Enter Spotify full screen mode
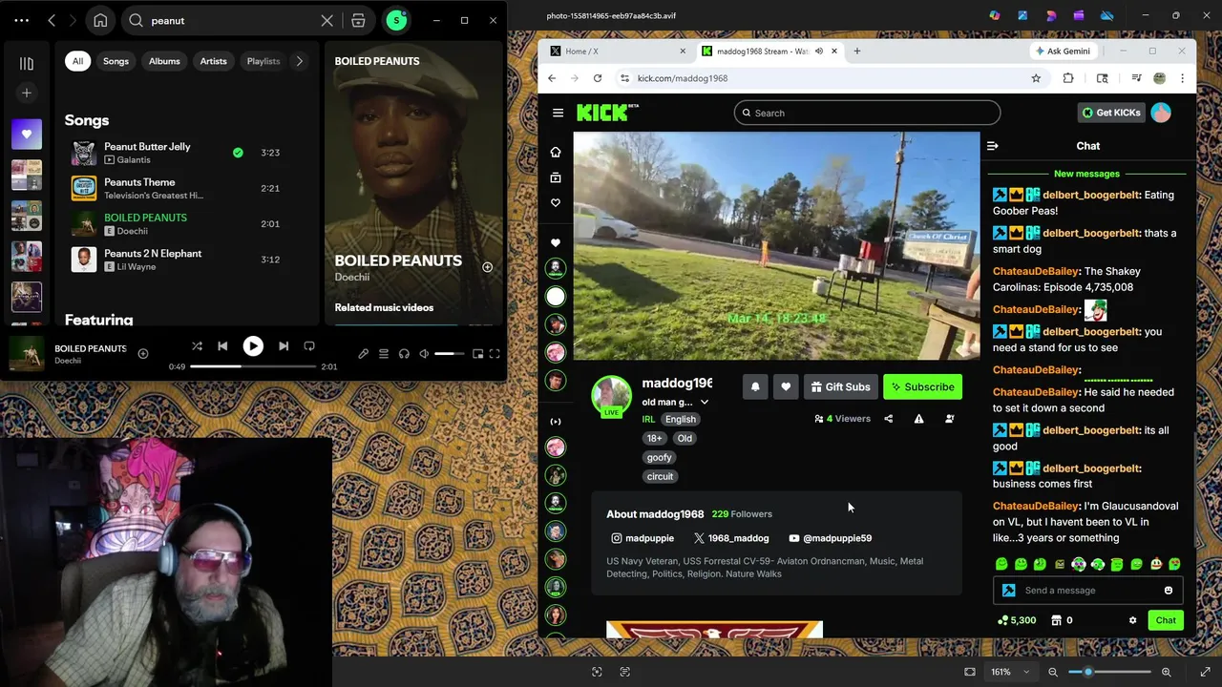This screenshot has width=1222, height=687. [x=495, y=354]
